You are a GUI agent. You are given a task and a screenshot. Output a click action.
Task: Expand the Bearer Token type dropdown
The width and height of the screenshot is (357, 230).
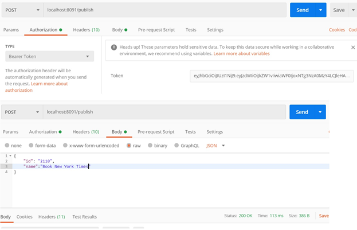tap(49, 57)
